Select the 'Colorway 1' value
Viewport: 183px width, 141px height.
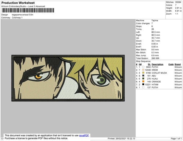[x=17, y=18]
